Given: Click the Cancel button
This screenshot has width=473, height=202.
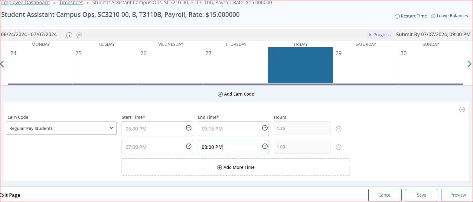Looking at the screenshot, I should point(385,195).
